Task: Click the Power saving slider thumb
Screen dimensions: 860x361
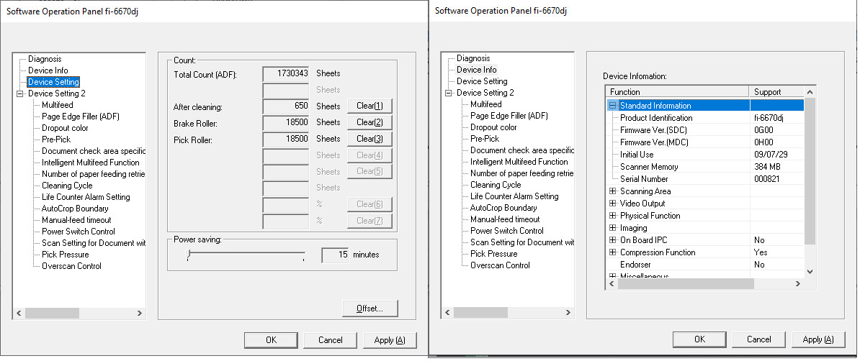Action: point(188,254)
